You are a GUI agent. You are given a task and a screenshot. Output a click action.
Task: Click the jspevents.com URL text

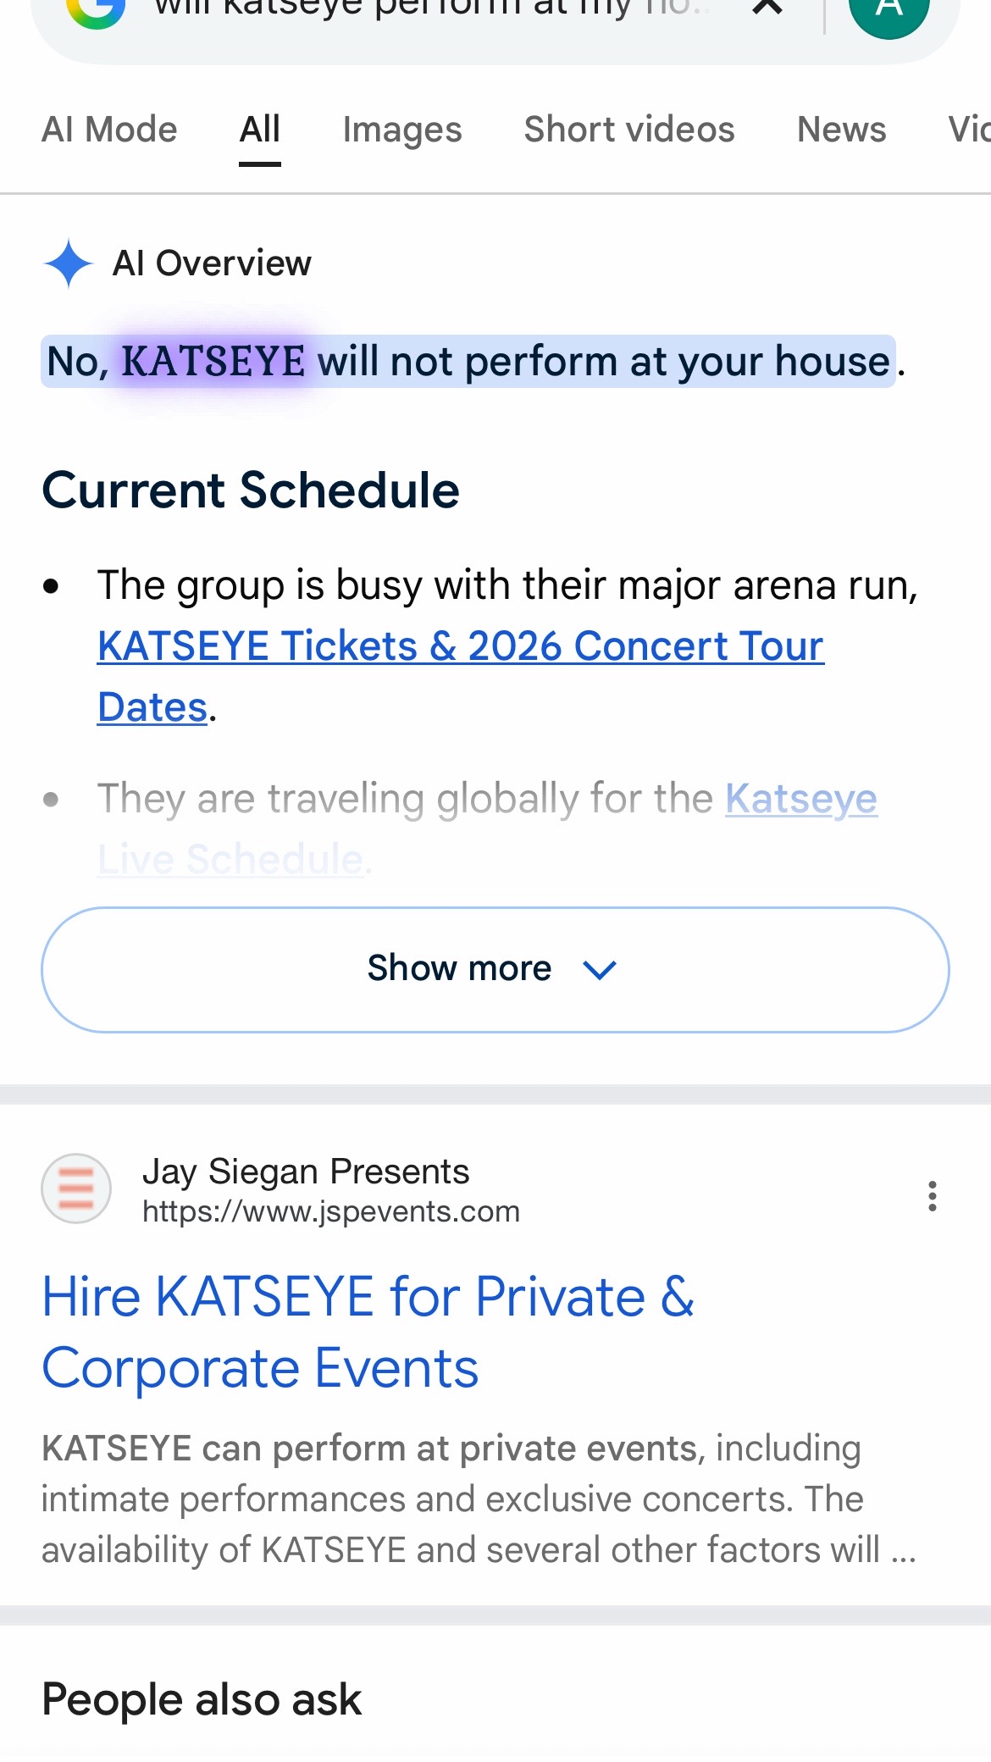(331, 1211)
